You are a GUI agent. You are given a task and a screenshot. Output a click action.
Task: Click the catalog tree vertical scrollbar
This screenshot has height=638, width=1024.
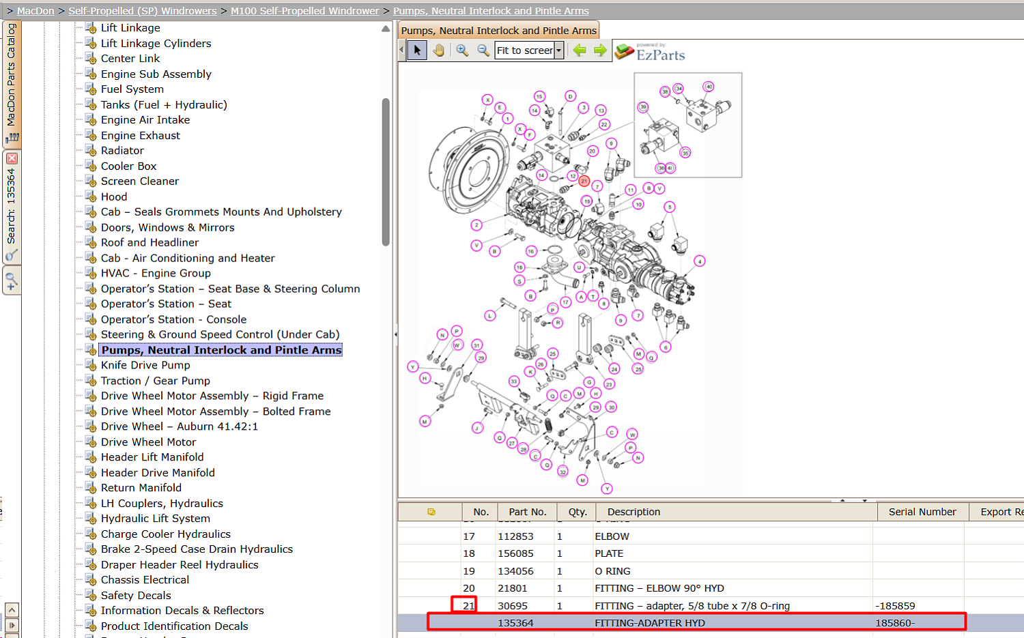(x=386, y=172)
